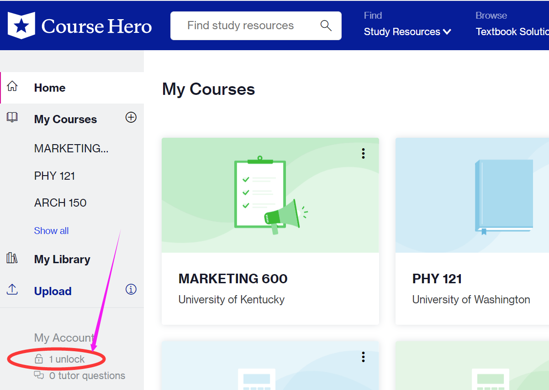Click the 1 unlock link
The width and height of the screenshot is (549, 390).
point(67,359)
